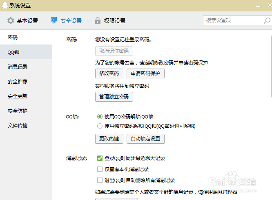Select QQ锁 in the left sidebar
272x200 pixels.
pos(26,52)
